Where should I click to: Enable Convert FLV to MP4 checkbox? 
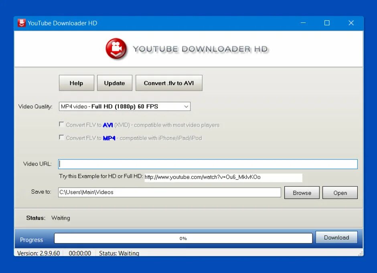[61, 137]
